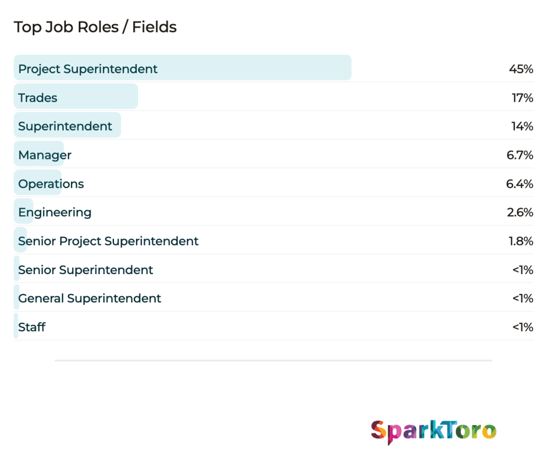The width and height of the screenshot is (548, 463).
Task: Click the Top Job Roles / Fields heading
Action: click(x=95, y=27)
